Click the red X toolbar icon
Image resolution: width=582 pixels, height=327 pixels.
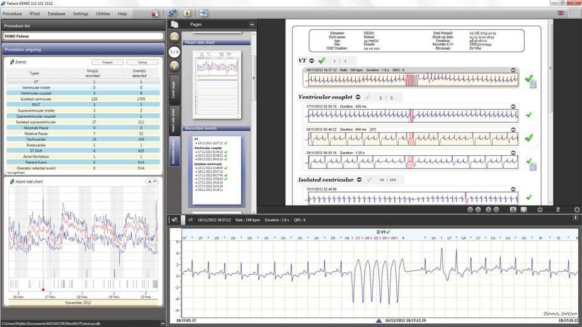pyautogui.click(x=155, y=13)
